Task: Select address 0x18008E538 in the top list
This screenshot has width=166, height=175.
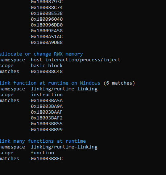Action: 47,13
